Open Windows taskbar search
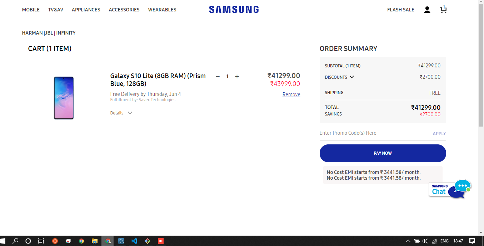 point(15,241)
